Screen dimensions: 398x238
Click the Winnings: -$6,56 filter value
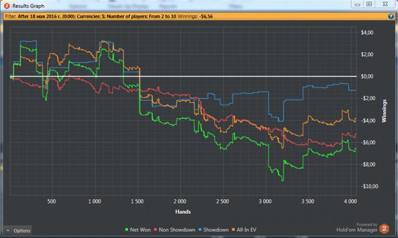coord(195,16)
